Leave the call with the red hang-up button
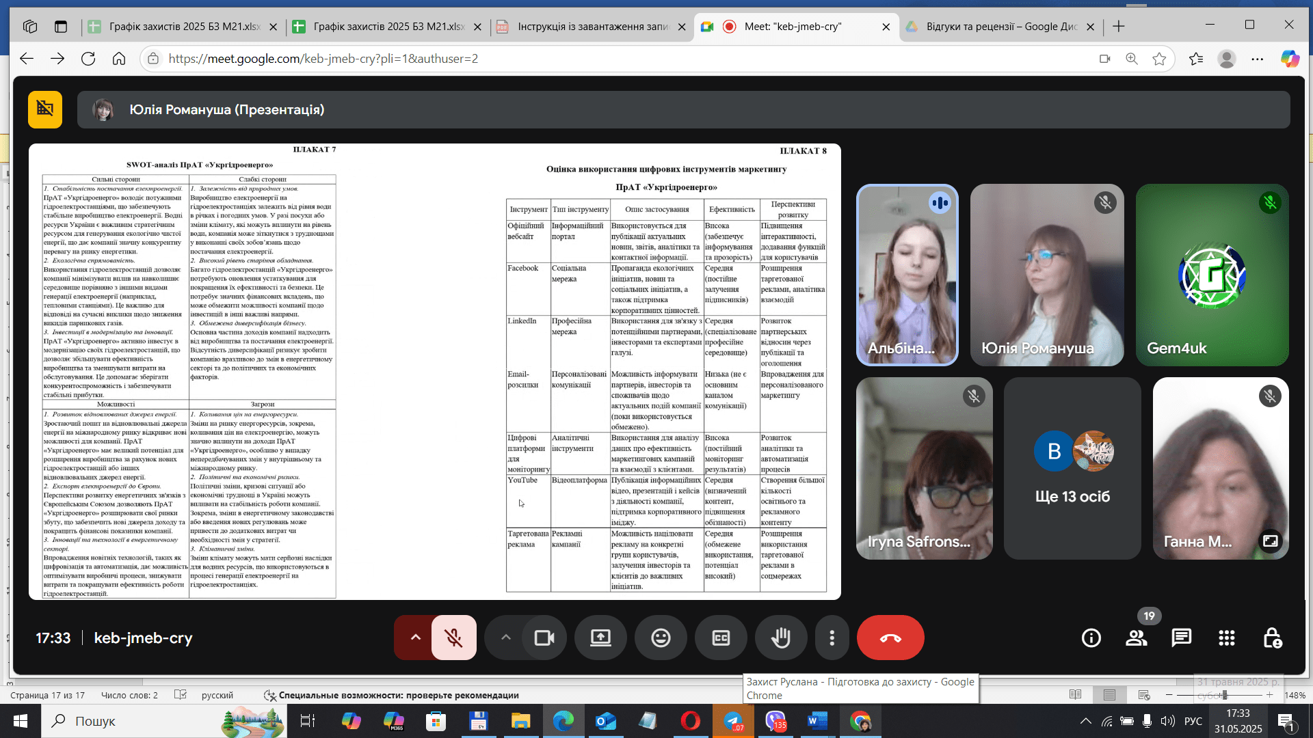This screenshot has height=738, width=1313. (x=890, y=638)
